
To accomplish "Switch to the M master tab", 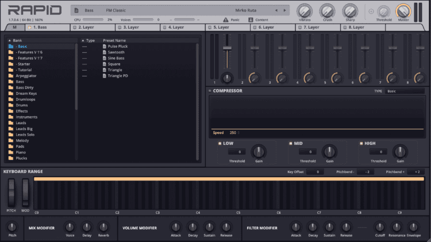I will [14, 28].
